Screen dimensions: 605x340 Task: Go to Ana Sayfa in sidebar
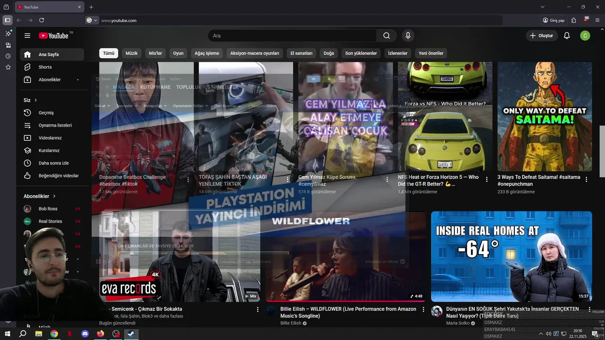52,54
